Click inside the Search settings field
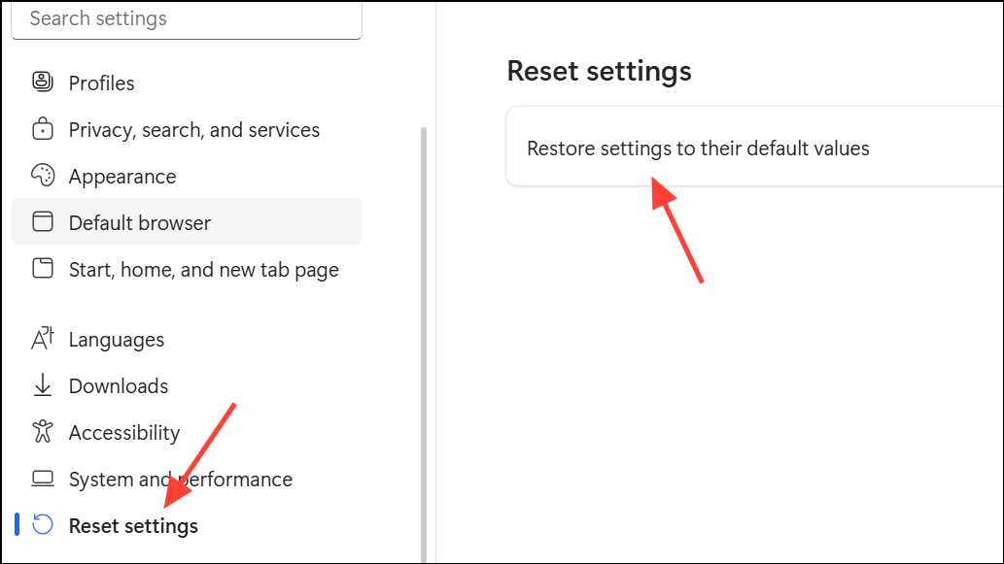The width and height of the screenshot is (1004, 564). (185, 17)
